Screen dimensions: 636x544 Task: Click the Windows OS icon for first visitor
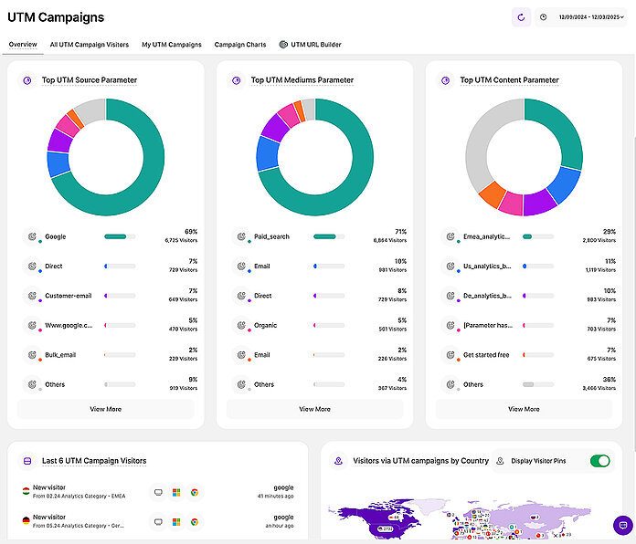176,492
